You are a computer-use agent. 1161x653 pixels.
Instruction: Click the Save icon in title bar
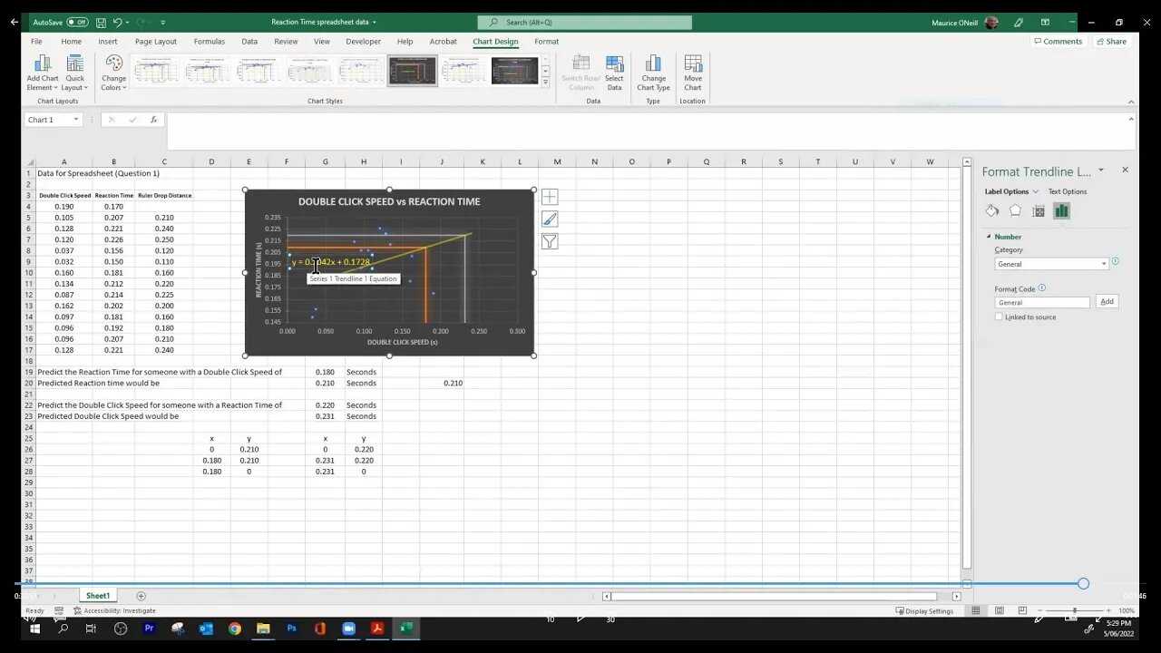(x=101, y=22)
